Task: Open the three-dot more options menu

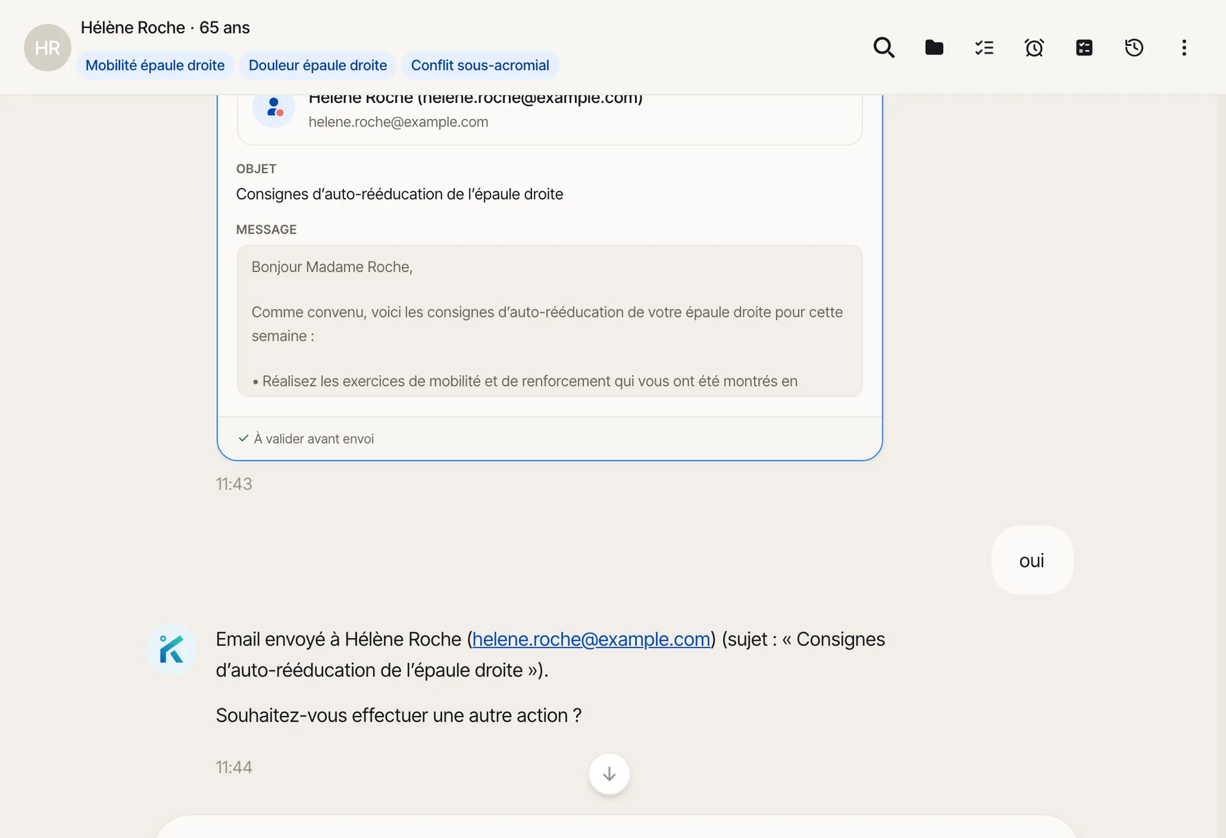Action: [1184, 47]
